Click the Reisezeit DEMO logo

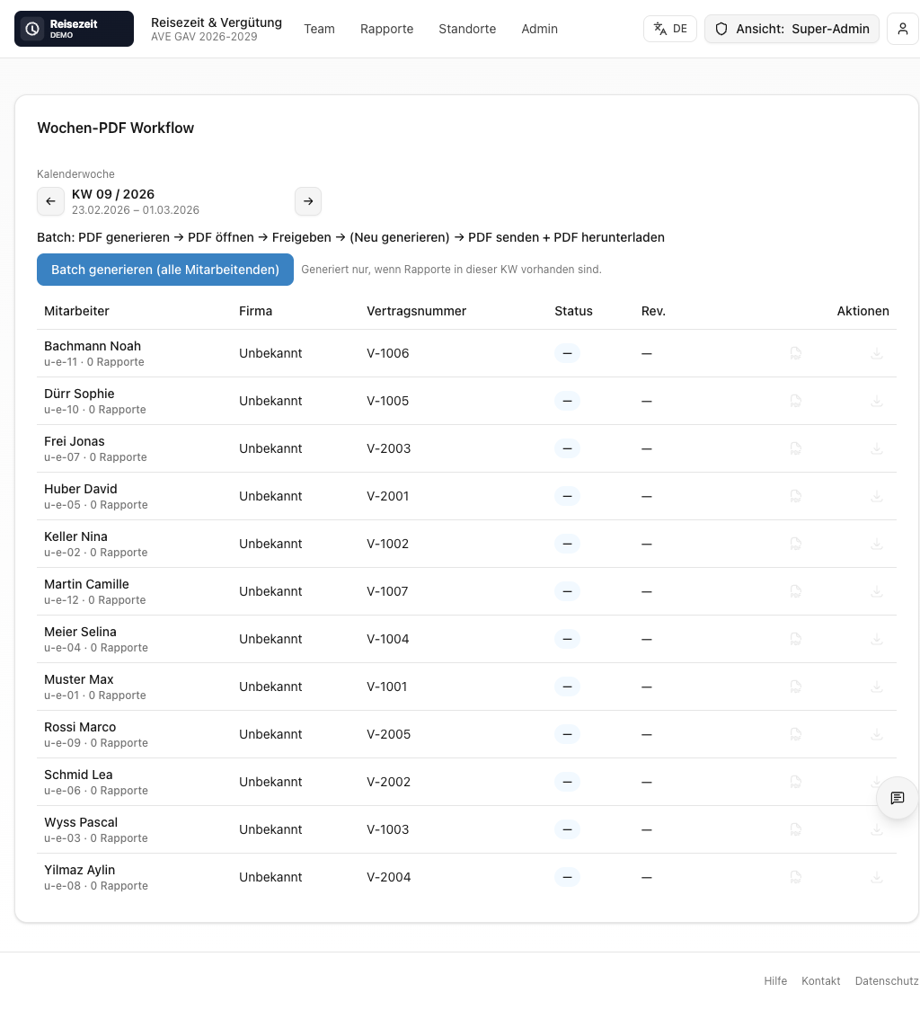(74, 29)
